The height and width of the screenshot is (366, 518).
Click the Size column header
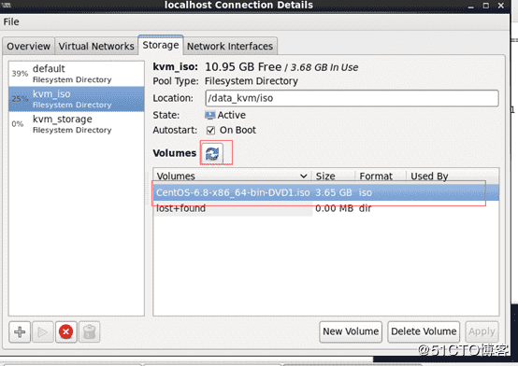(333, 176)
